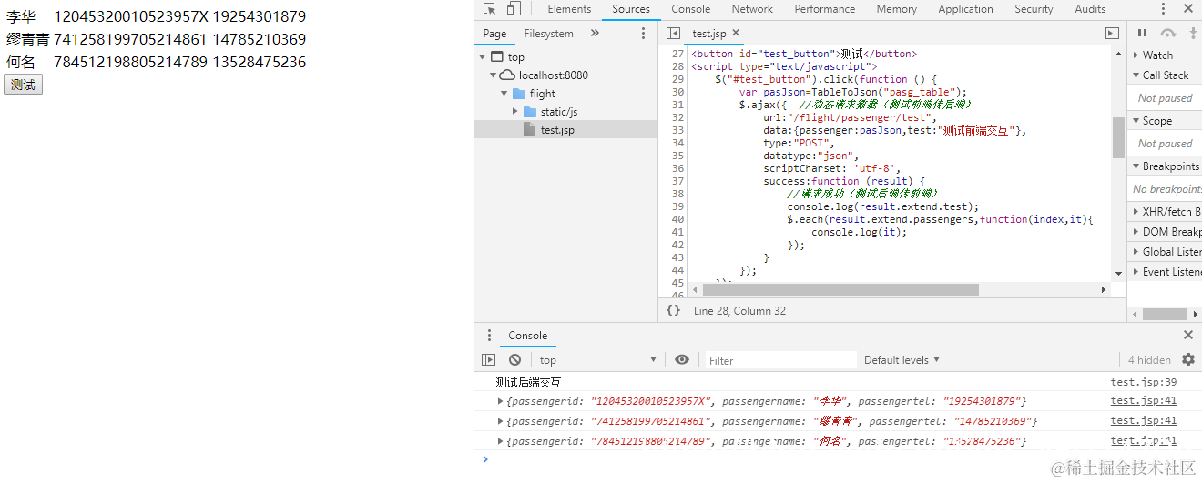Open the Memory tab

[x=897, y=9]
